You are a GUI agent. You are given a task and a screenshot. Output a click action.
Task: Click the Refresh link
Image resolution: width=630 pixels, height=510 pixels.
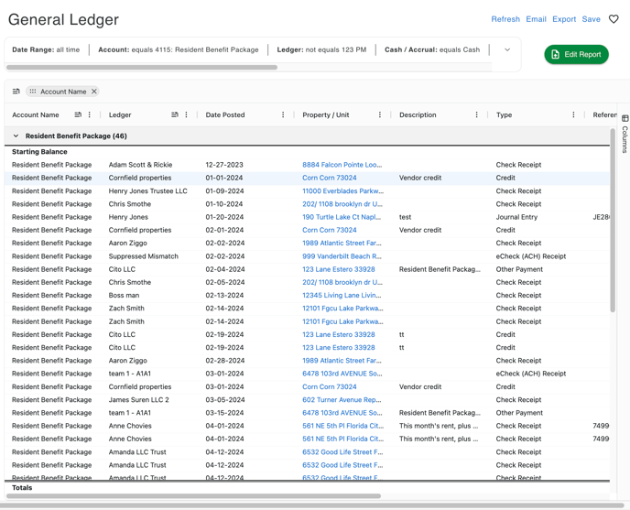pyautogui.click(x=505, y=19)
